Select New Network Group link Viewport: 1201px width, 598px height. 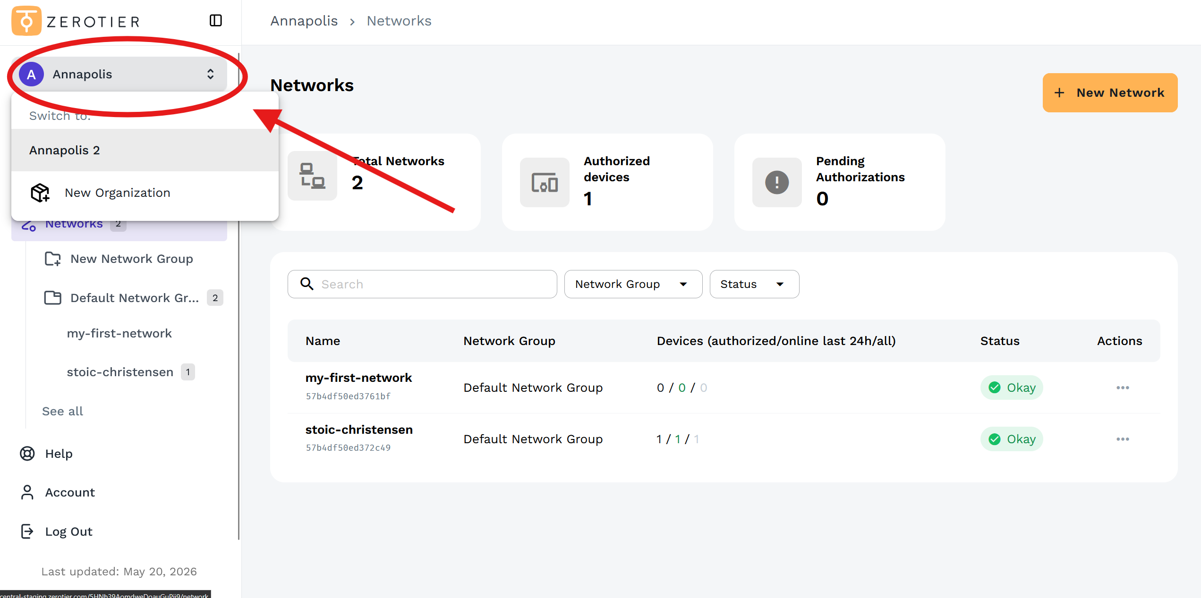(132, 259)
